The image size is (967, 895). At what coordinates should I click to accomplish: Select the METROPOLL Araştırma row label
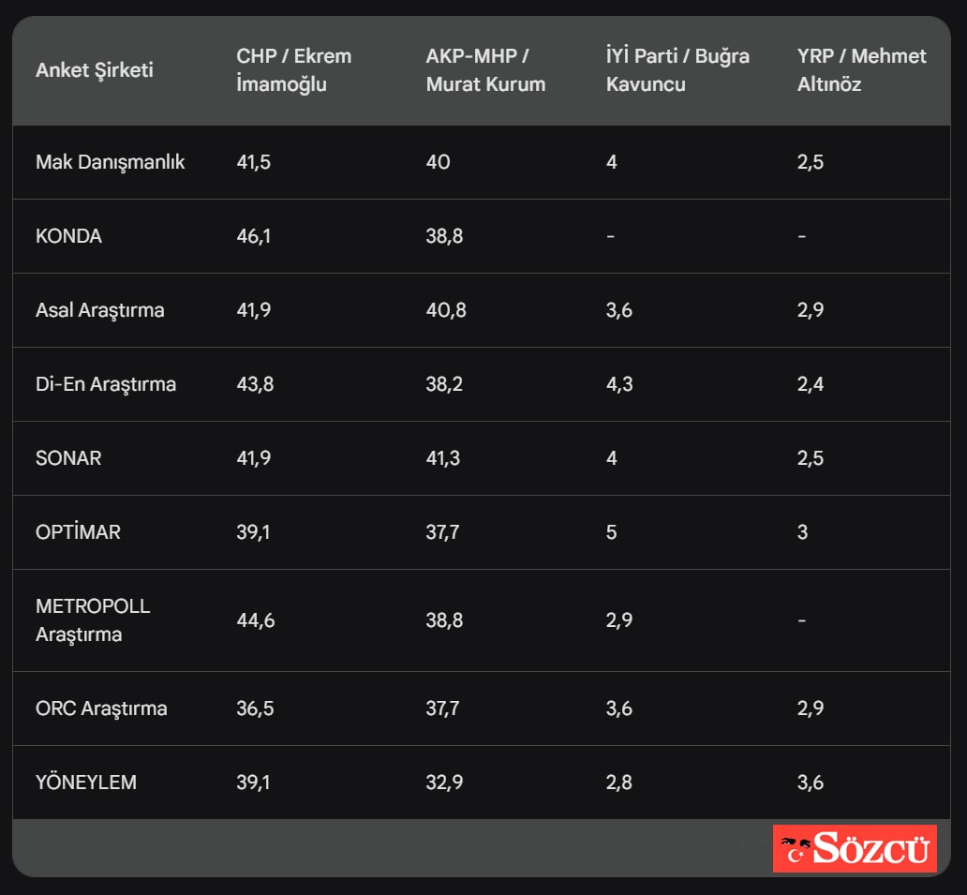coord(93,620)
